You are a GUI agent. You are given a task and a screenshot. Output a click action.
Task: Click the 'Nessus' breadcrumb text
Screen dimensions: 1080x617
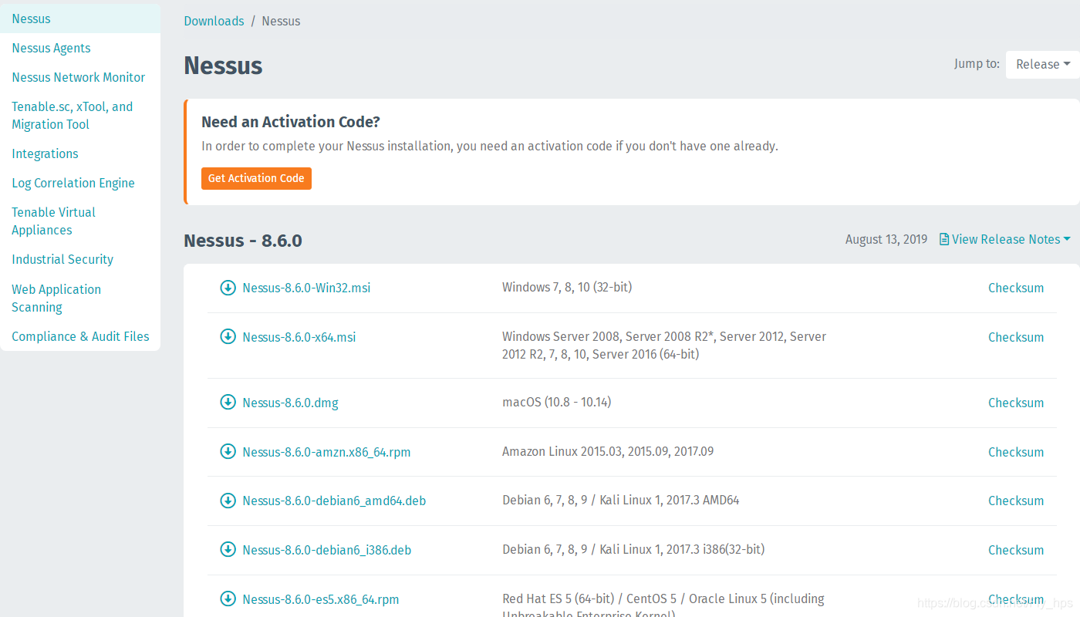point(281,21)
